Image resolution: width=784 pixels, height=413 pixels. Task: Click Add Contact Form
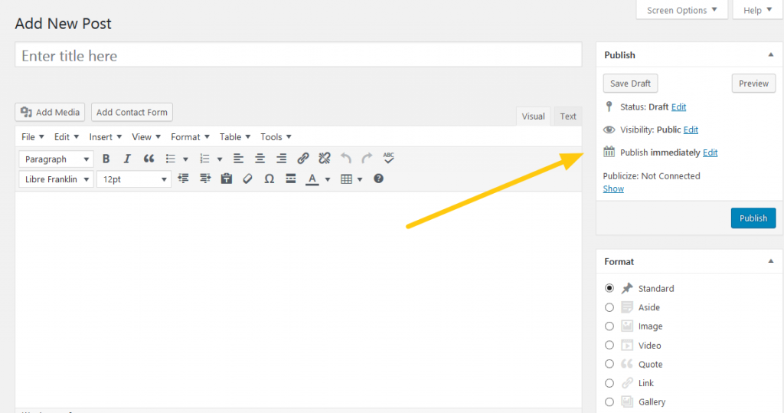132,112
